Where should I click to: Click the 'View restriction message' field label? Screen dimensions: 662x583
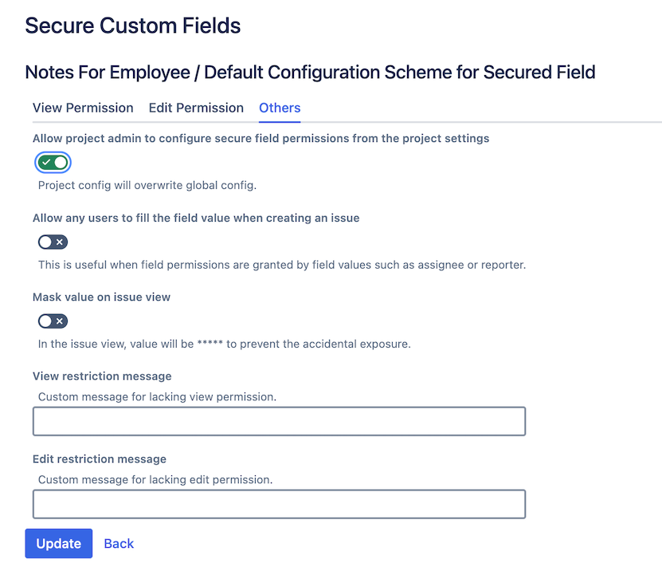[x=102, y=376]
